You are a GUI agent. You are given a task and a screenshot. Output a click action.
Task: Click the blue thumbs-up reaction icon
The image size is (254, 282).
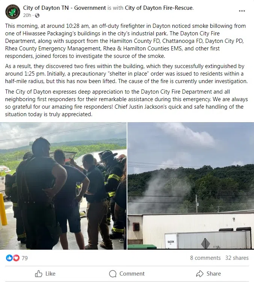[9, 258]
